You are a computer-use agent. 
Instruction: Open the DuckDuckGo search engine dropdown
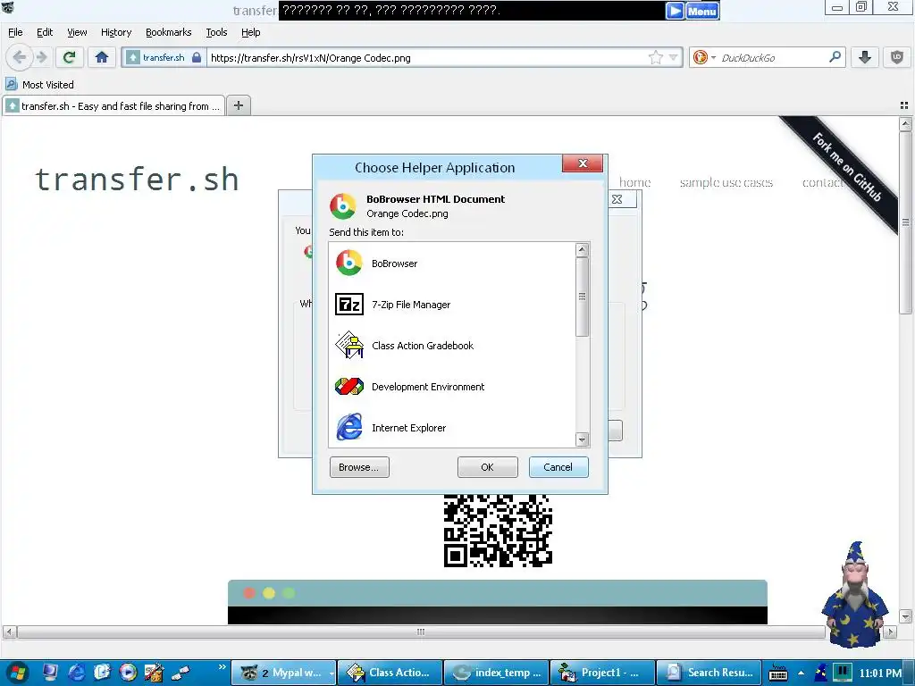coord(704,57)
